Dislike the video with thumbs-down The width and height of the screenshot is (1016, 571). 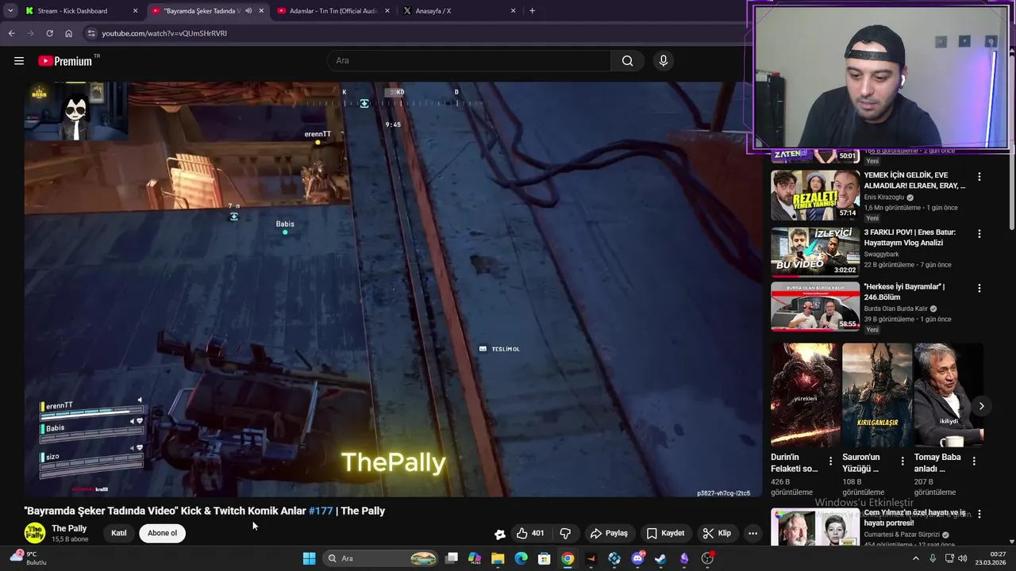click(565, 533)
